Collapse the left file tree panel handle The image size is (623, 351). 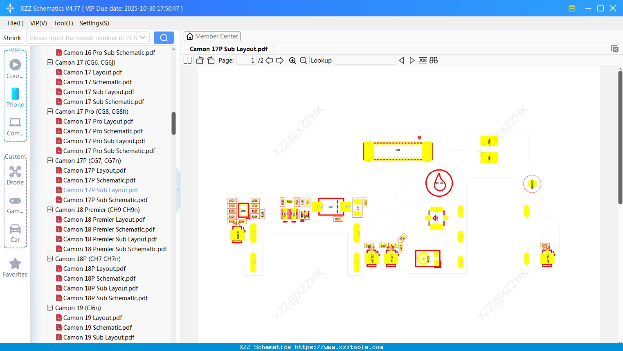[x=178, y=189]
